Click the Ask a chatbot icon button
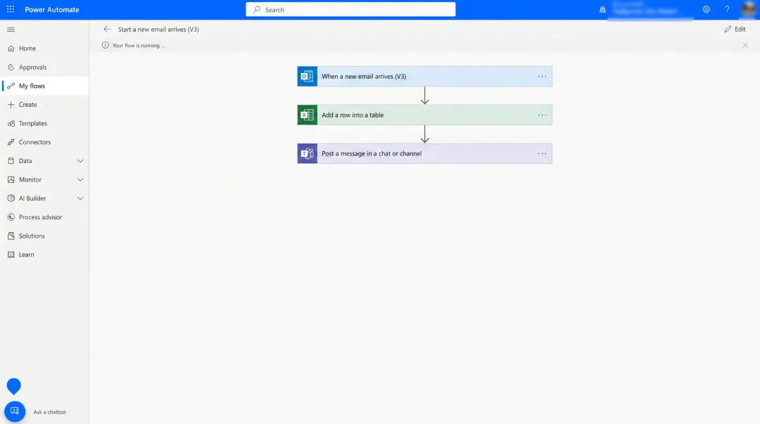 [15, 411]
